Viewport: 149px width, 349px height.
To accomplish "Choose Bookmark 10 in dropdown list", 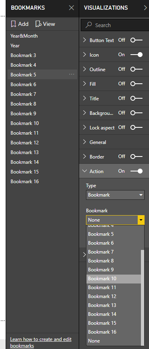I will tap(113, 279).
